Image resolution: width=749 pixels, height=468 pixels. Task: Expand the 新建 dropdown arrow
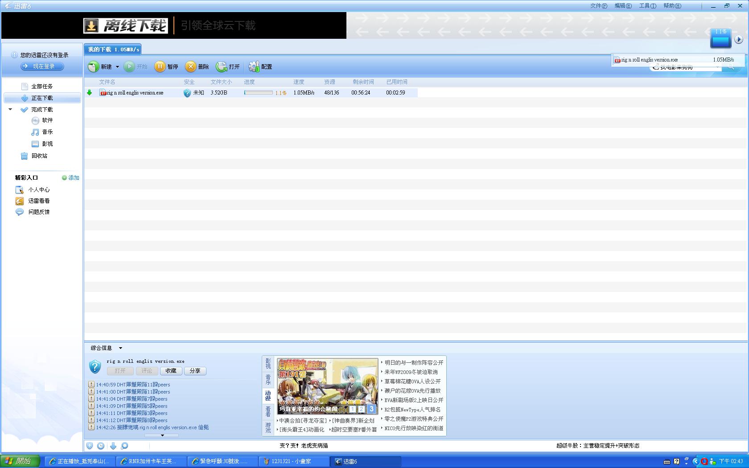(x=117, y=67)
